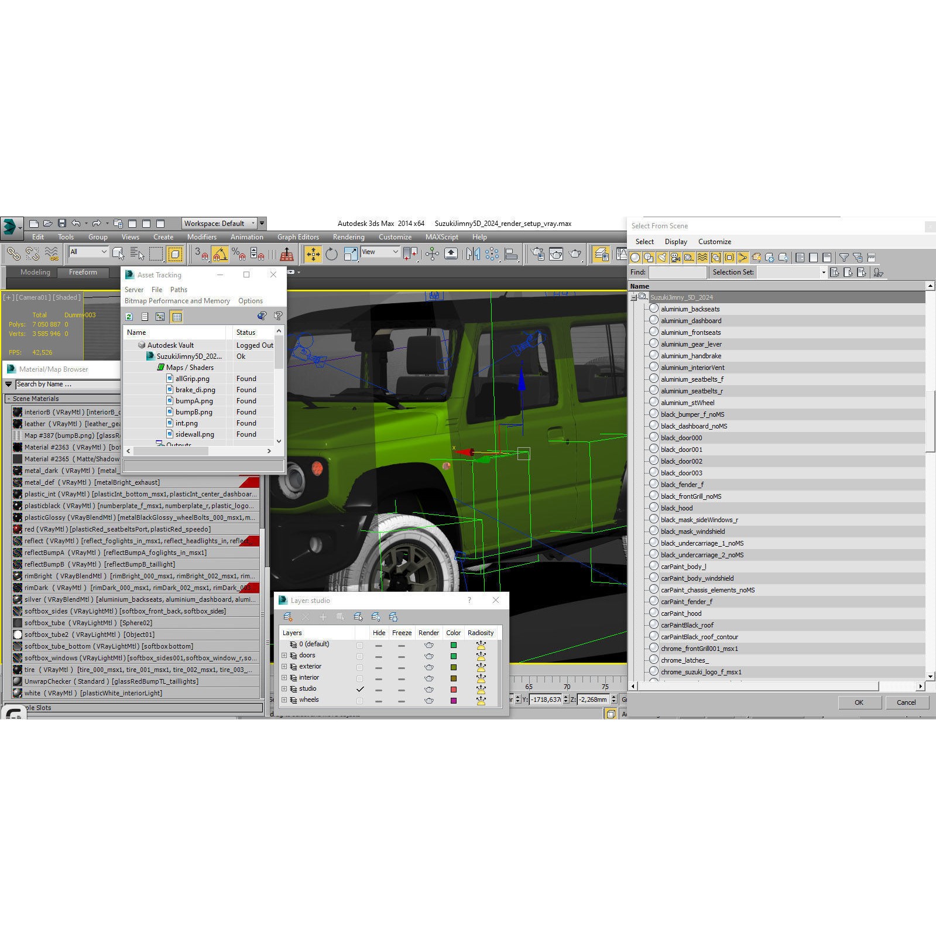Toggle Radiosity for the interior layer
The width and height of the screenshot is (936, 936).
coord(481,678)
